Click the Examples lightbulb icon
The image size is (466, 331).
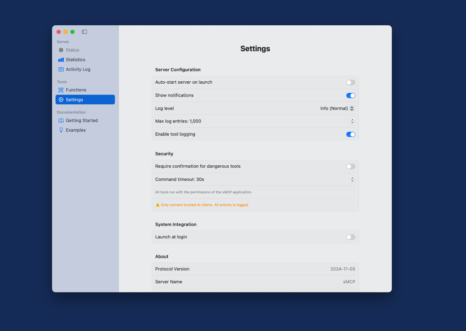pyautogui.click(x=61, y=130)
